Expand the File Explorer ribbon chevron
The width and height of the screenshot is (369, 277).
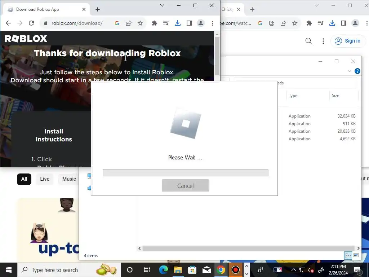point(350,71)
